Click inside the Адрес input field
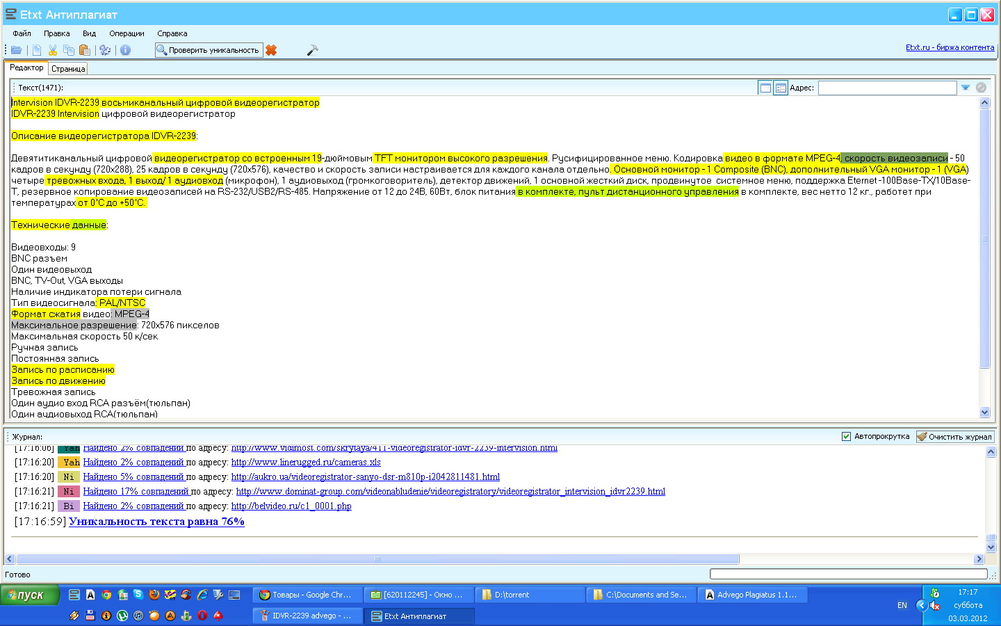 pyautogui.click(x=887, y=88)
